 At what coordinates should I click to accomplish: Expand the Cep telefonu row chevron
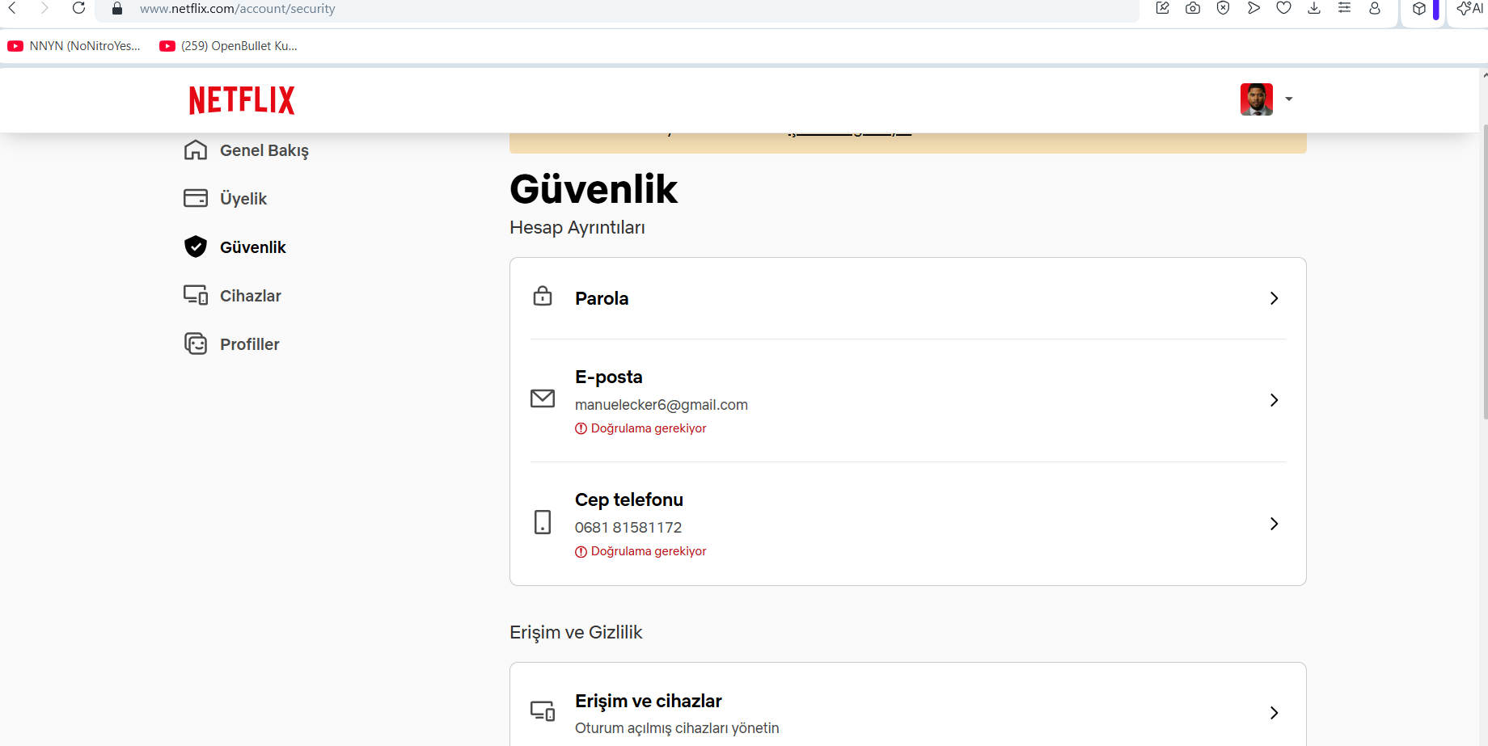[1274, 524]
